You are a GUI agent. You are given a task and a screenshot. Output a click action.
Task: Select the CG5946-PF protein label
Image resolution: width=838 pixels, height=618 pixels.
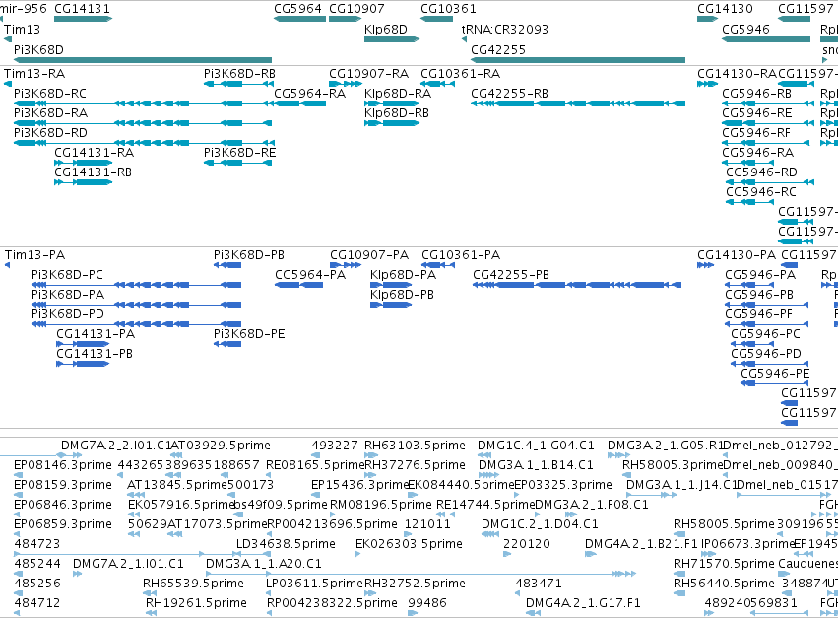[x=759, y=314]
